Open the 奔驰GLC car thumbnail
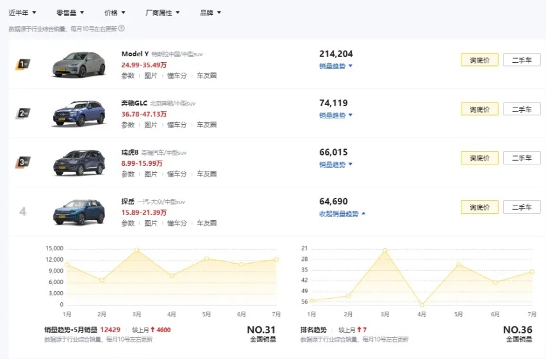Image resolution: width=546 pixels, height=359 pixels. click(79, 113)
